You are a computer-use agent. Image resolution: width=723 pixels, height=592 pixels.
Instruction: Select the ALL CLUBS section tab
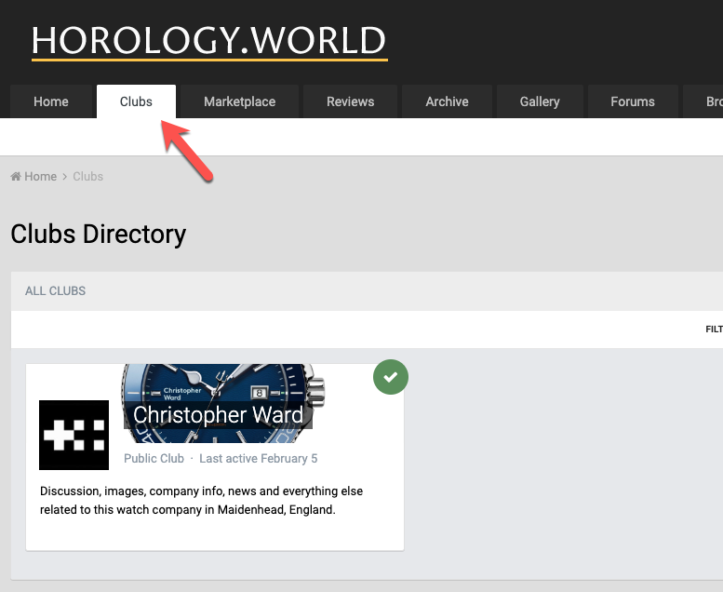(55, 290)
